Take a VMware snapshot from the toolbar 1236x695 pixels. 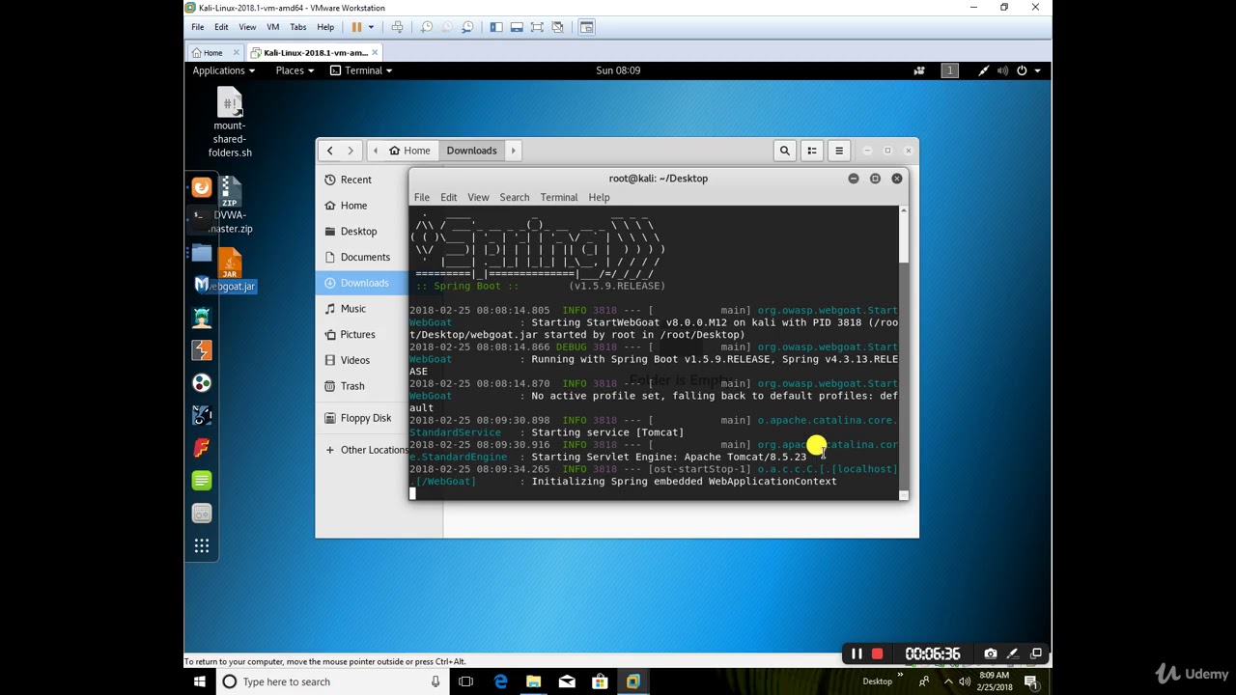[x=426, y=27]
